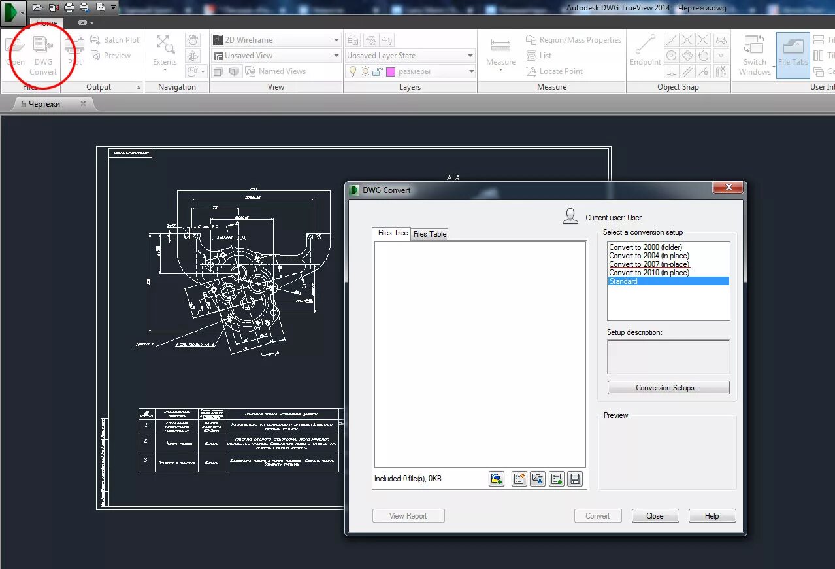835x569 pixels.
Task: Click Locate Point in Measure panel
Action: click(x=555, y=71)
